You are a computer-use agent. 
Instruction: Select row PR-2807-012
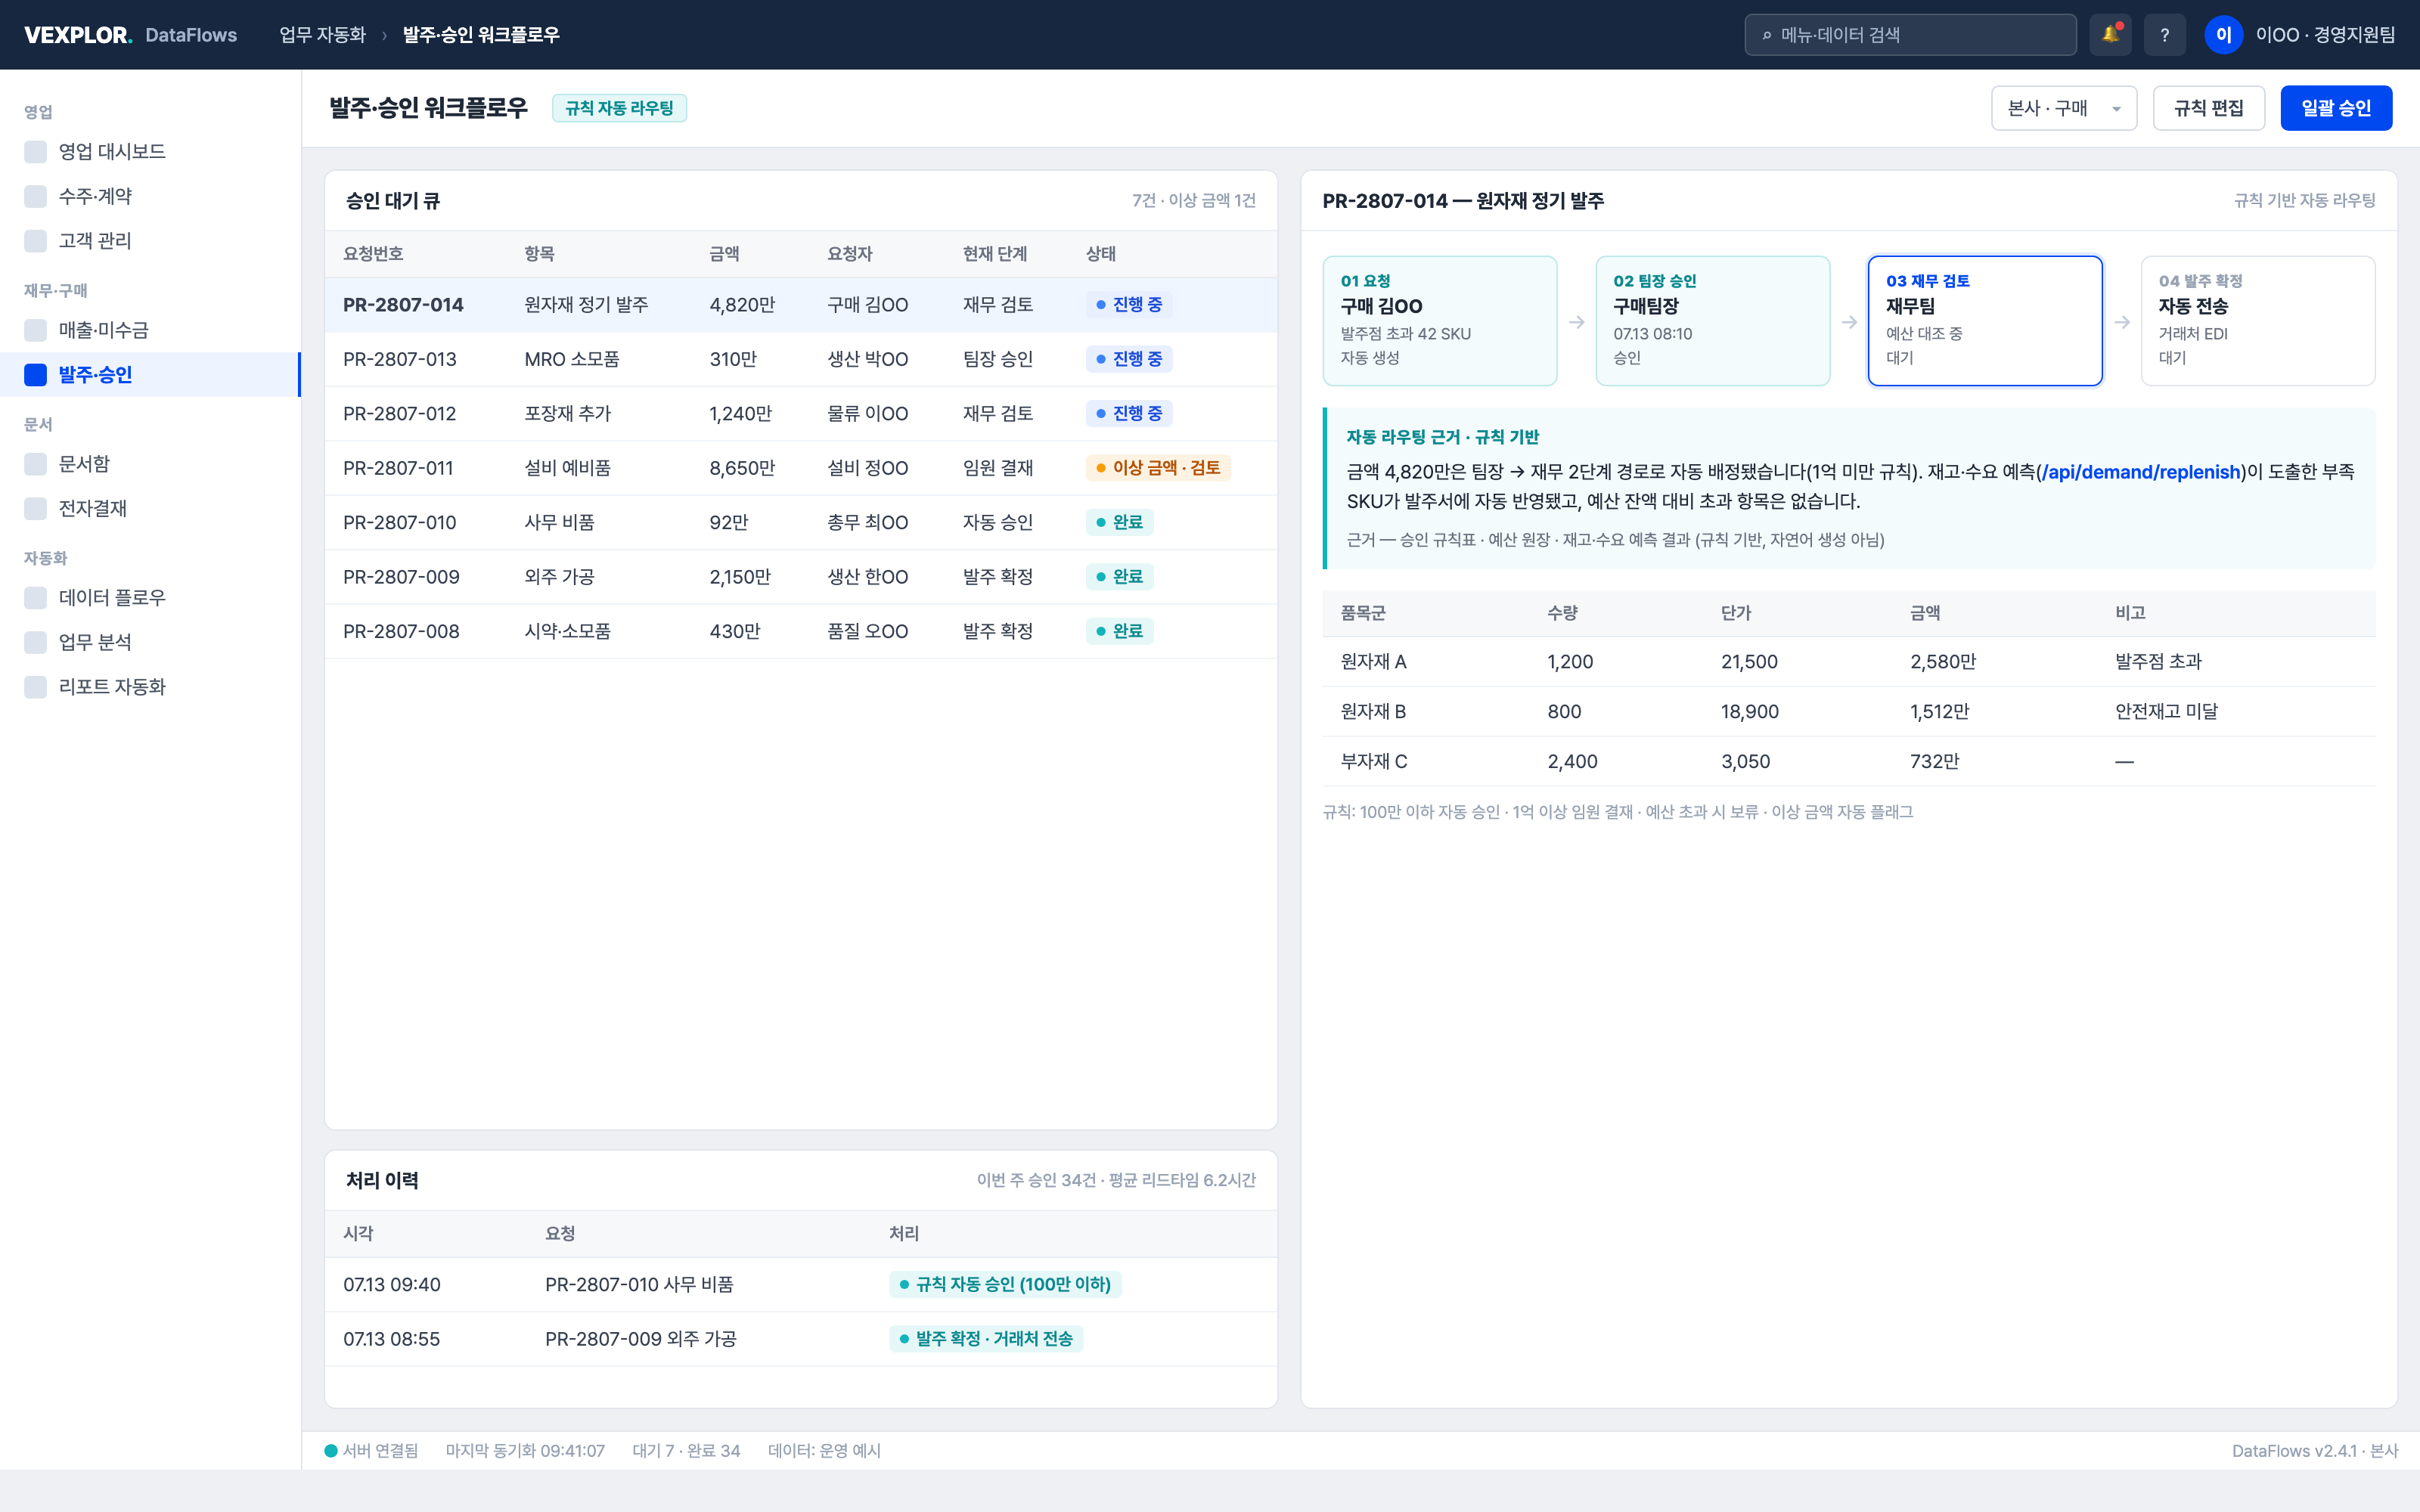(x=801, y=414)
